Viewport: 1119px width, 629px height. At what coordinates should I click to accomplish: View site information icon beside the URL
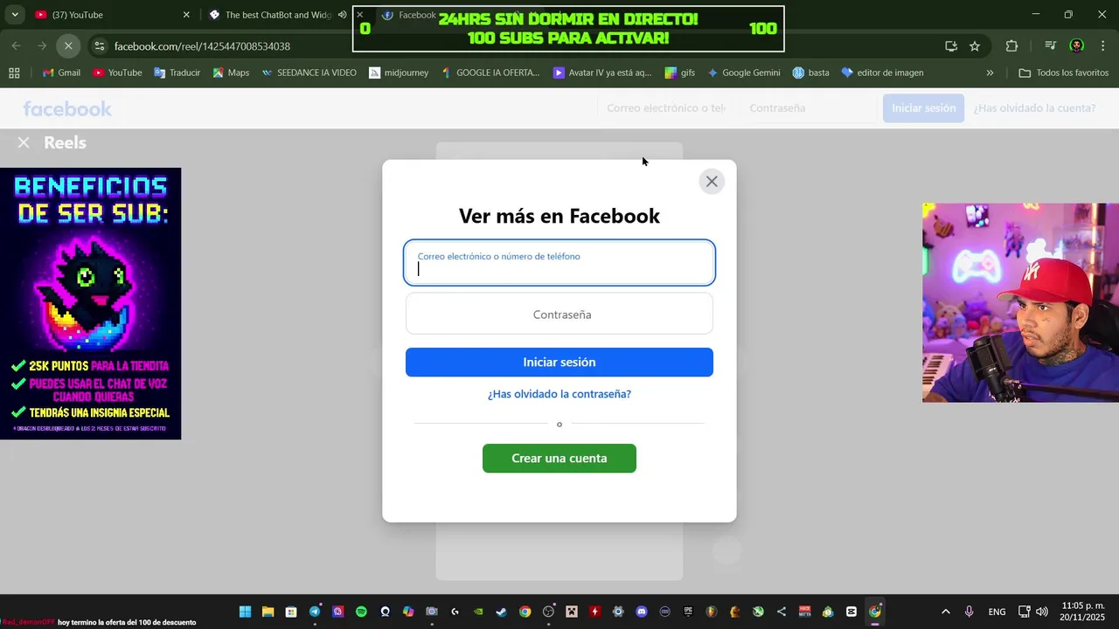pyautogui.click(x=99, y=45)
